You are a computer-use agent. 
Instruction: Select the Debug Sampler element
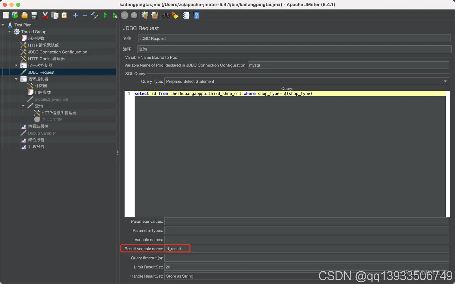42,133
